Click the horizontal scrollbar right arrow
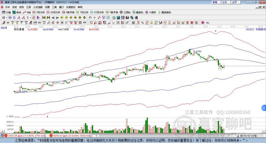266x143 pixels. [x=229, y=136]
